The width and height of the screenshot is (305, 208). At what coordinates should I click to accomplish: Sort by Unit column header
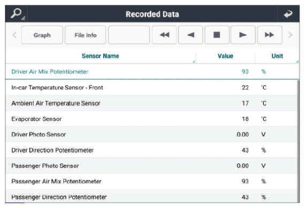click(x=277, y=56)
